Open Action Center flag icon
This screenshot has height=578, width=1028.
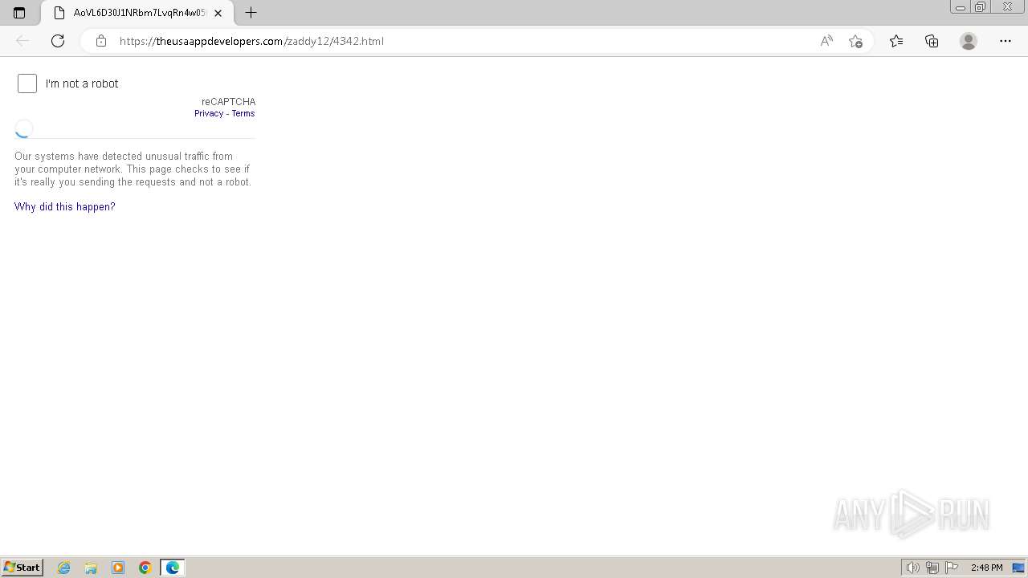click(952, 568)
